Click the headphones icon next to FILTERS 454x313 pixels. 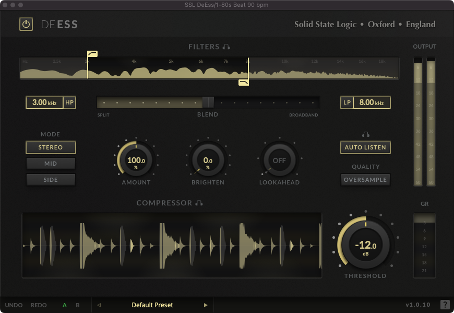point(225,47)
